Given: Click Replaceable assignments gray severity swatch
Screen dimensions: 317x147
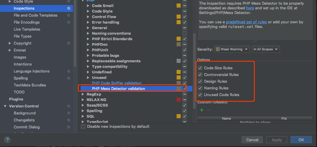Looking at the screenshot, I should click(x=179, y=61).
